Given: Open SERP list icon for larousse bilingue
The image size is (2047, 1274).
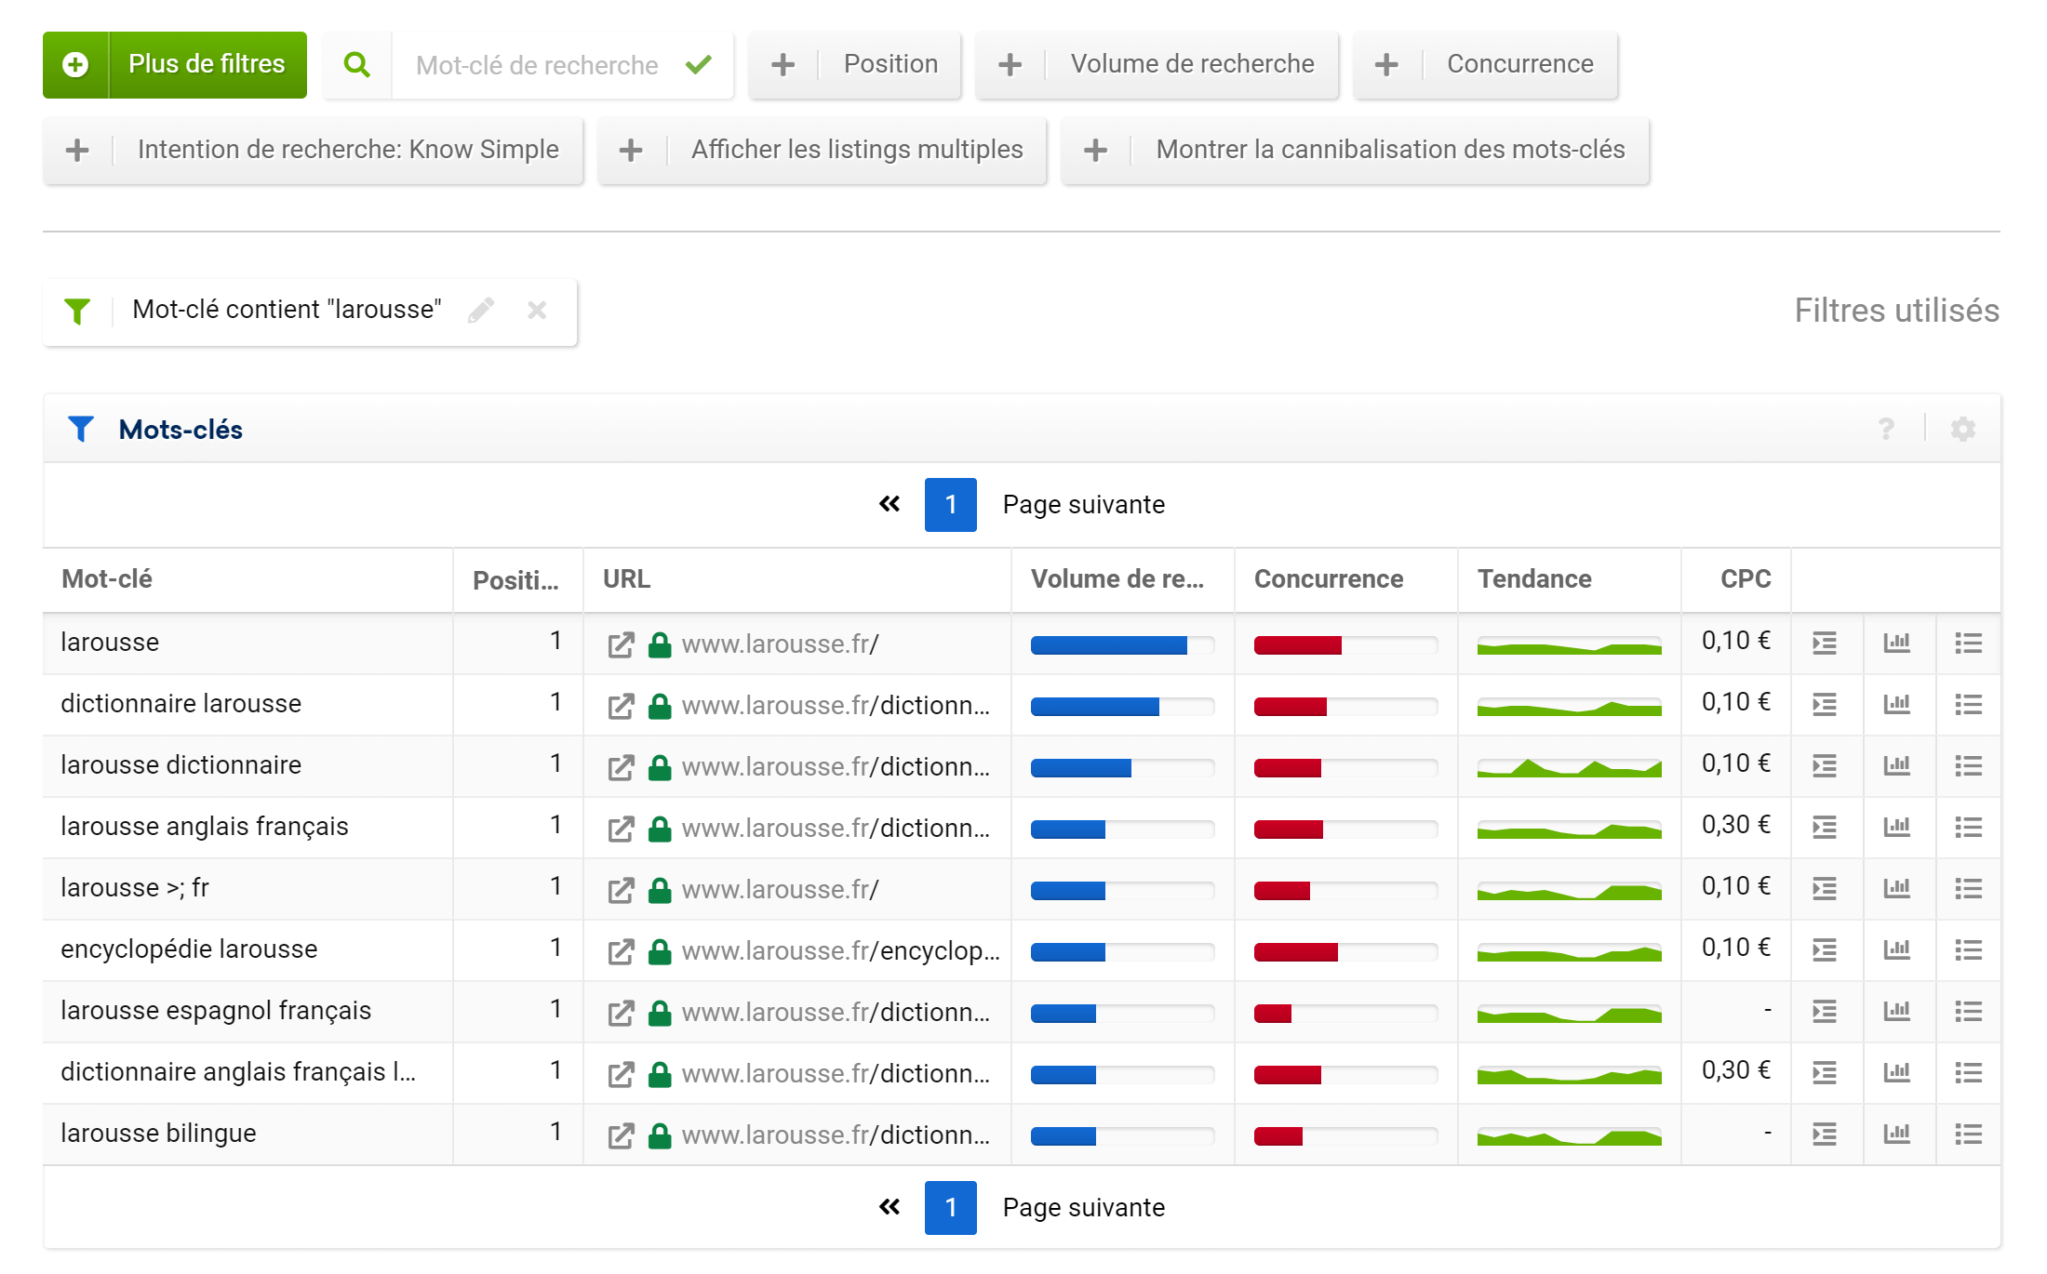Looking at the screenshot, I should pyautogui.click(x=1968, y=1134).
